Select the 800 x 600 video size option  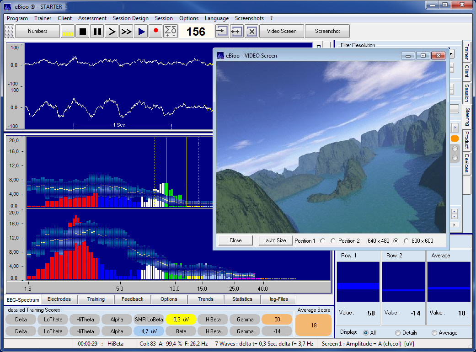click(x=406, y=240)
